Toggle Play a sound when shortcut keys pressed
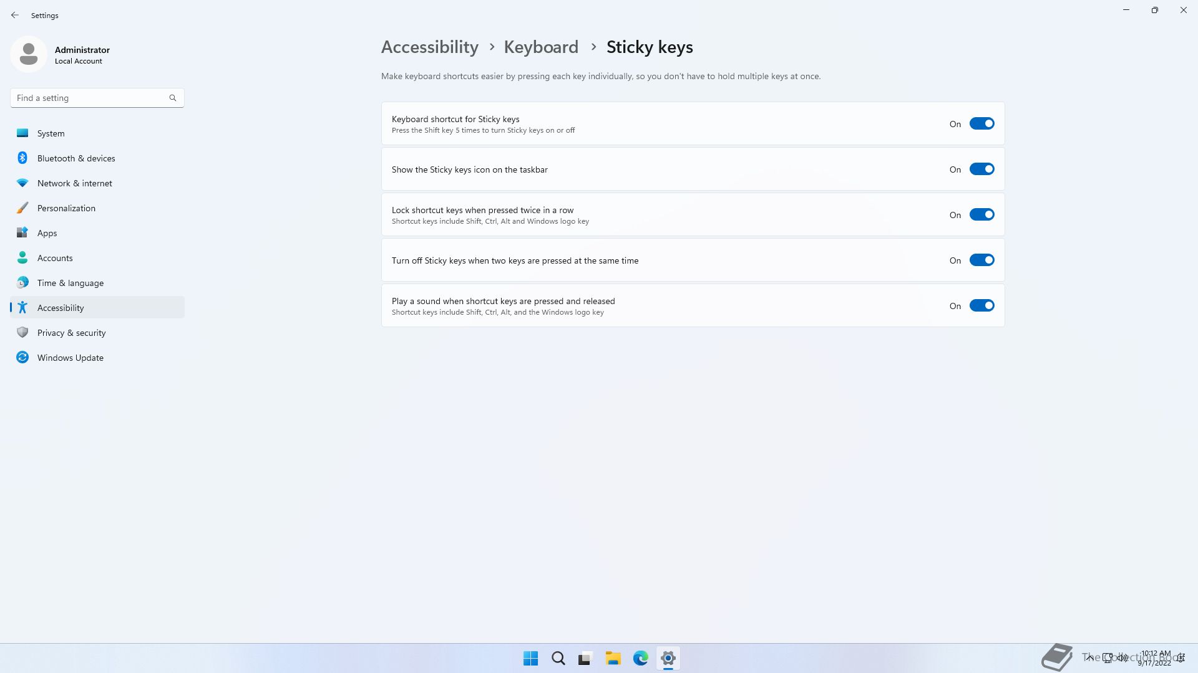Image resolution: width=1198 pixels, height=673 pixels. 981,306
